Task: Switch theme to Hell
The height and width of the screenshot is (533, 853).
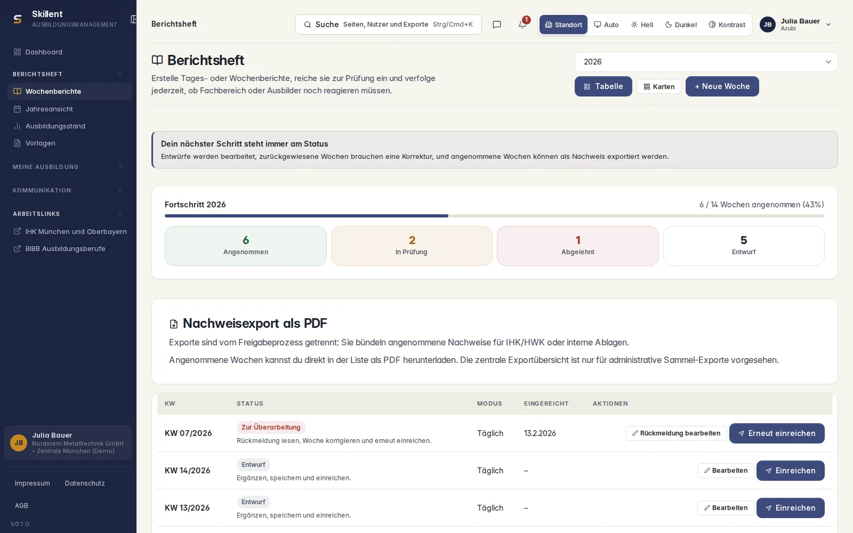Action: (x=642, y=25)
